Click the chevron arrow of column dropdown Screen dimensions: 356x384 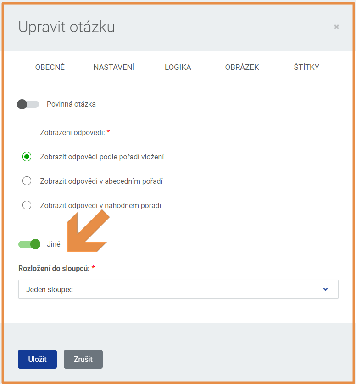click(x=325, y=289)
